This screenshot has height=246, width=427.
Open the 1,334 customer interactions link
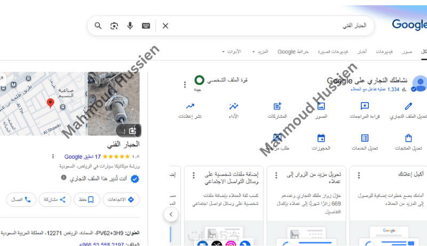click(375, 89)
